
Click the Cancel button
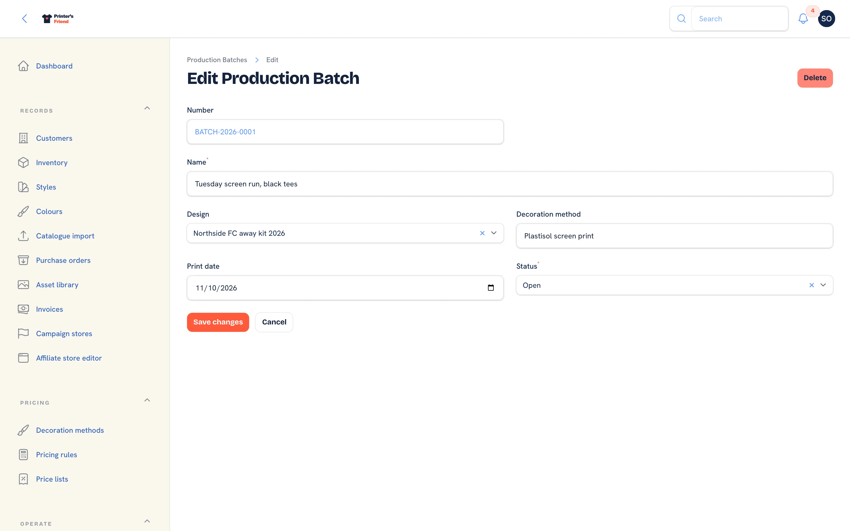pos(274,322)
